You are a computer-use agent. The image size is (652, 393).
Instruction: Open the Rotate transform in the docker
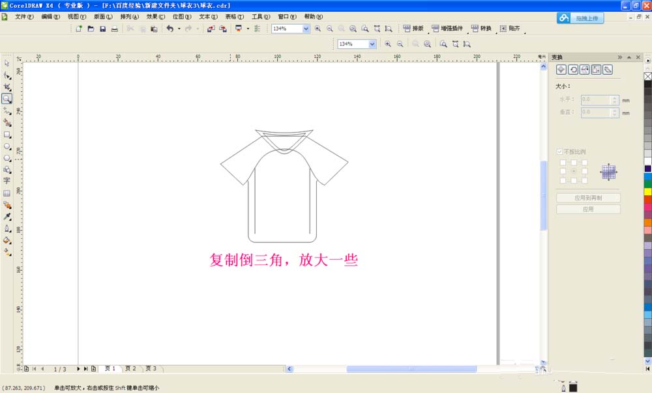click(x=574, y=70)
